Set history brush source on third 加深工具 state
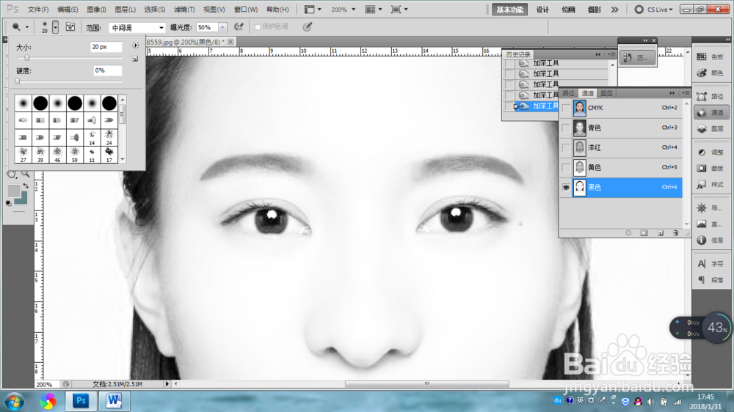 tap(509, 84)
